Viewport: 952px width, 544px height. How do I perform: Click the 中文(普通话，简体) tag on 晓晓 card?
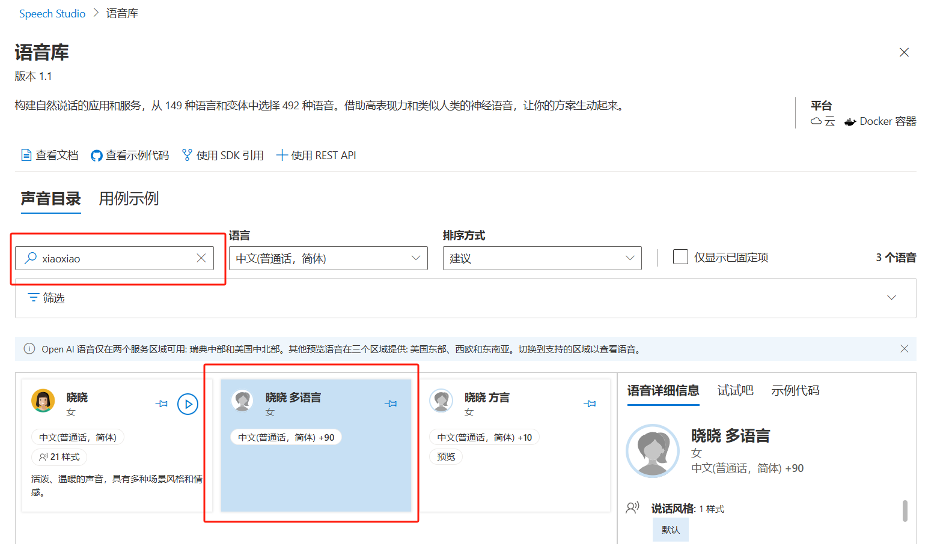tap(78, 437)
